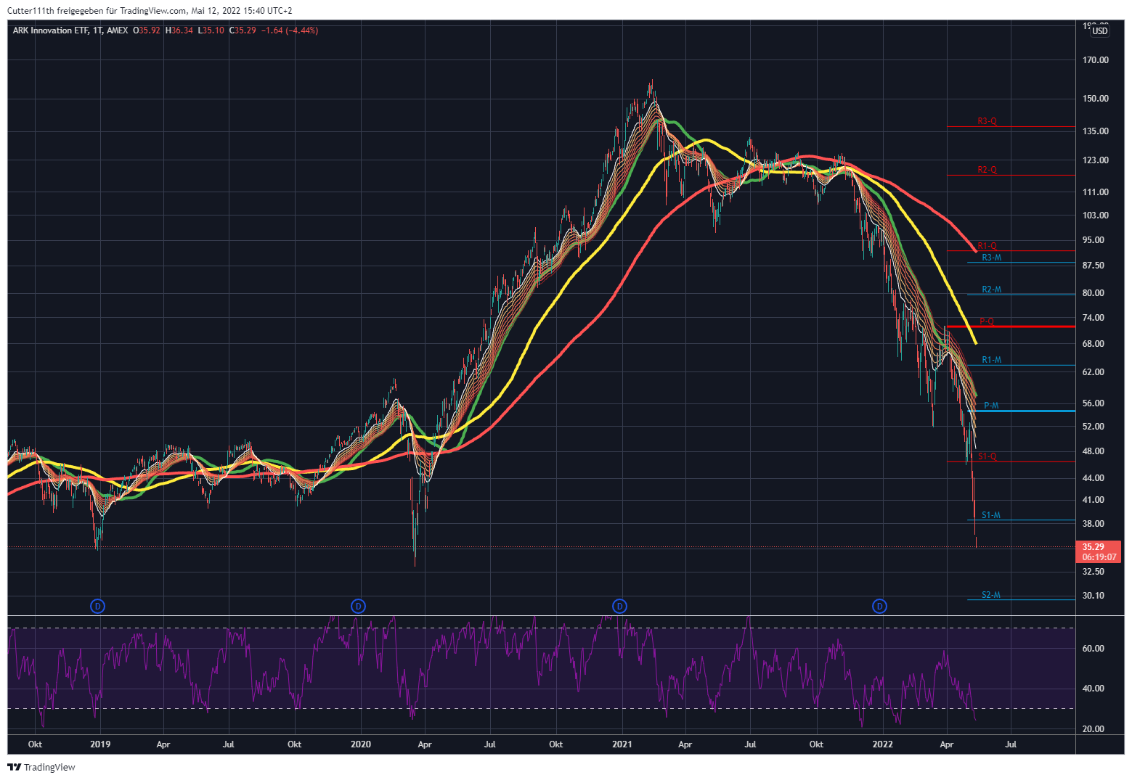Select the R1-M pivot label
The height and width of the screenshot is (780, 1132).
991,360
